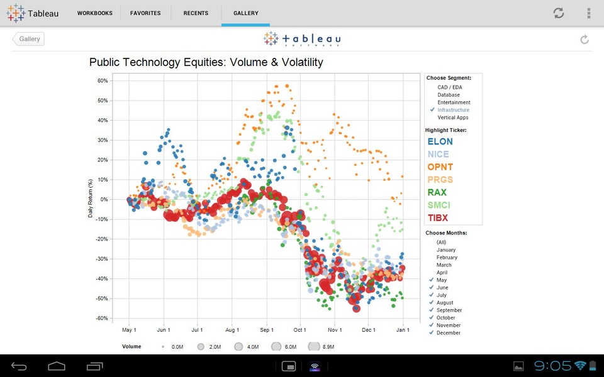The height and width of the screenshot is (377, 604).
Task: Select Infrastructure segment
Action: 453,109
